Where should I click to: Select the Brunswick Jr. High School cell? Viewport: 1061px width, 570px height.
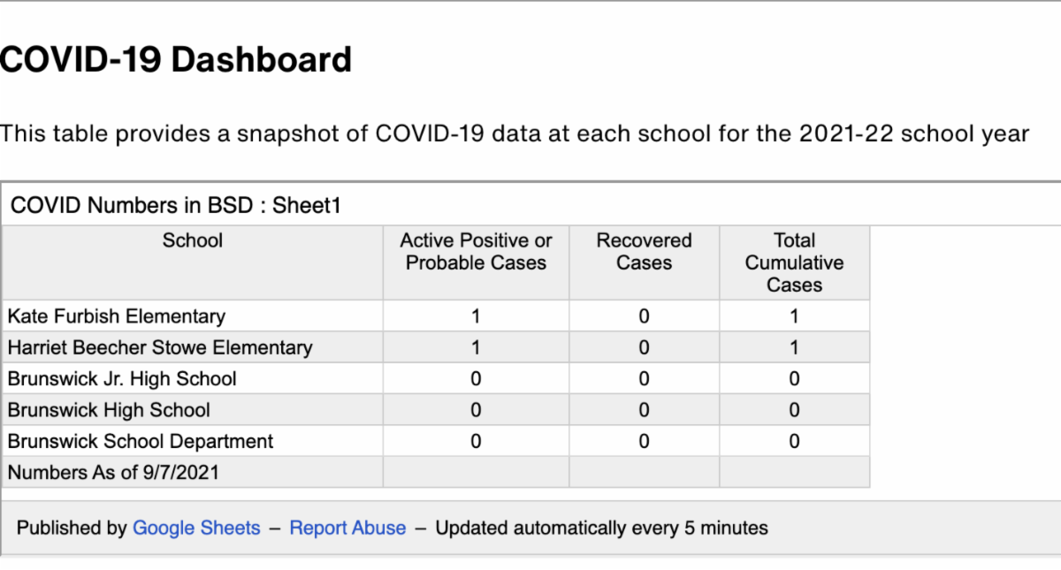pyautogui.click(x=122, y=379)
